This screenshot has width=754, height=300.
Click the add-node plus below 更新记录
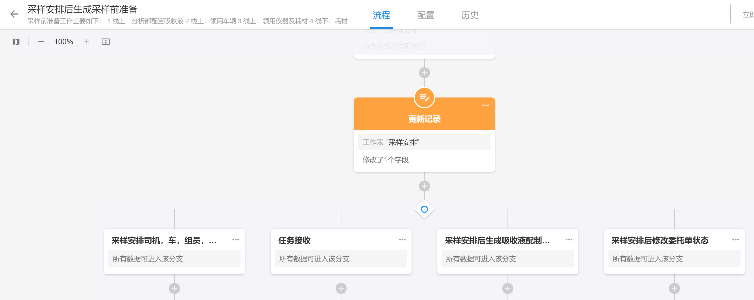pos(424,186)
